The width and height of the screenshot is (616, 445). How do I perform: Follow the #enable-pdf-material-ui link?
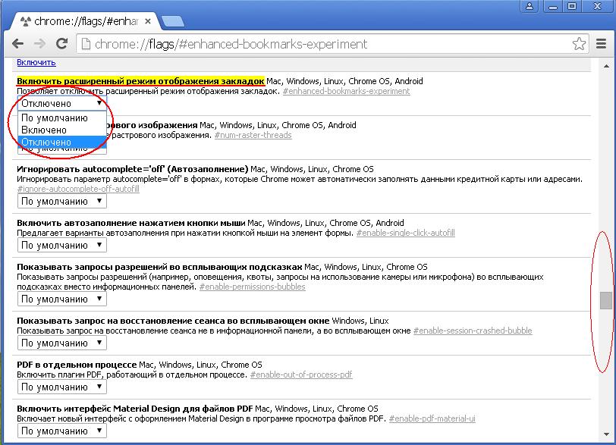point(432,418)
